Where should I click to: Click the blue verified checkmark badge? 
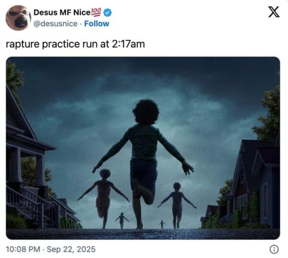click(x=108, y=12)
